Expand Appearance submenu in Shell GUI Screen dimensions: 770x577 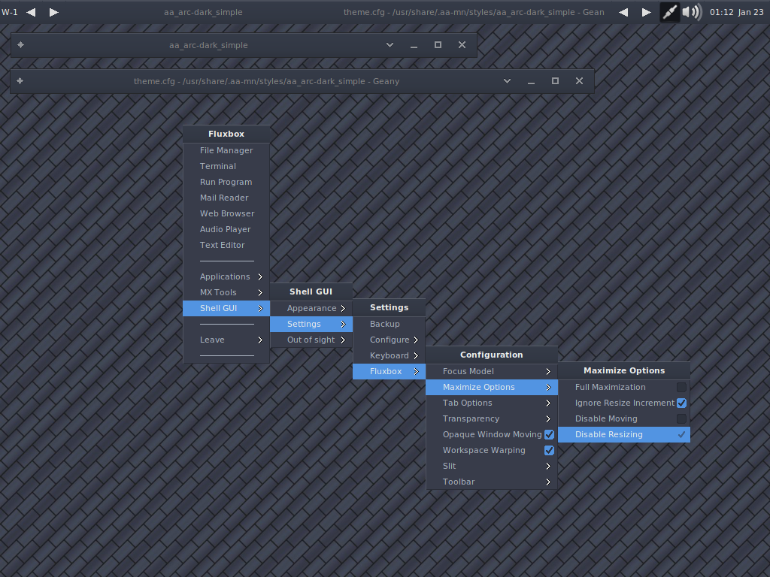(311, 308)
